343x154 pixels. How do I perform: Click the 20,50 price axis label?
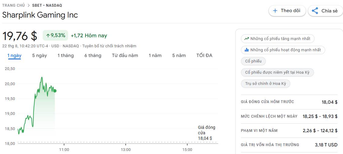(10, 69)
